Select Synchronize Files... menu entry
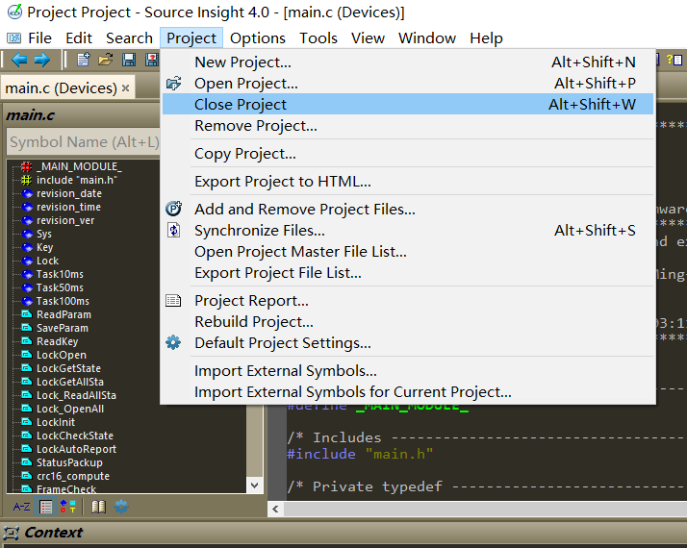The height and width of the screenshot is (548, 687). [408, 230]
